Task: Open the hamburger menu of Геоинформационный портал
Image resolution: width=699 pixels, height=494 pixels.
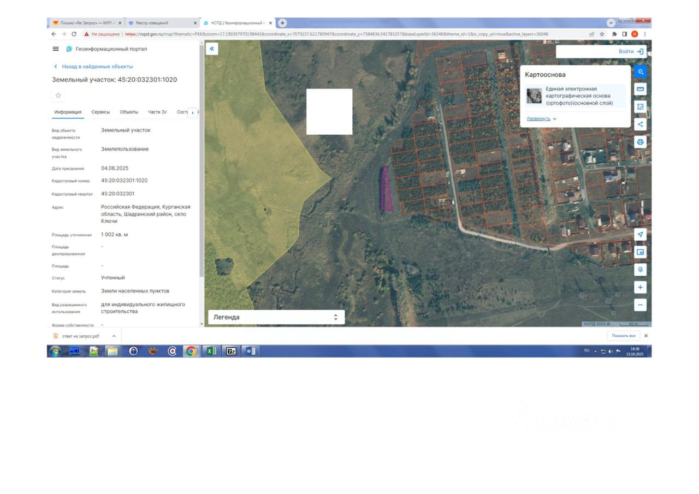Action: coord(56,49)
